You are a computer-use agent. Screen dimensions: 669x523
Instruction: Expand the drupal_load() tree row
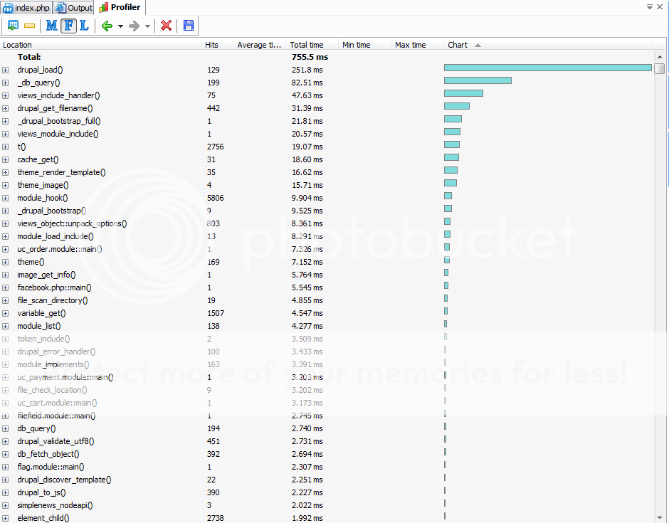coord(6,70)
